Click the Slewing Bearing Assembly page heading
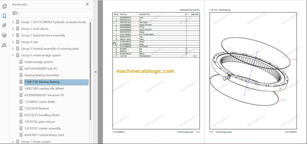307x144 pixels. (189, 10)
